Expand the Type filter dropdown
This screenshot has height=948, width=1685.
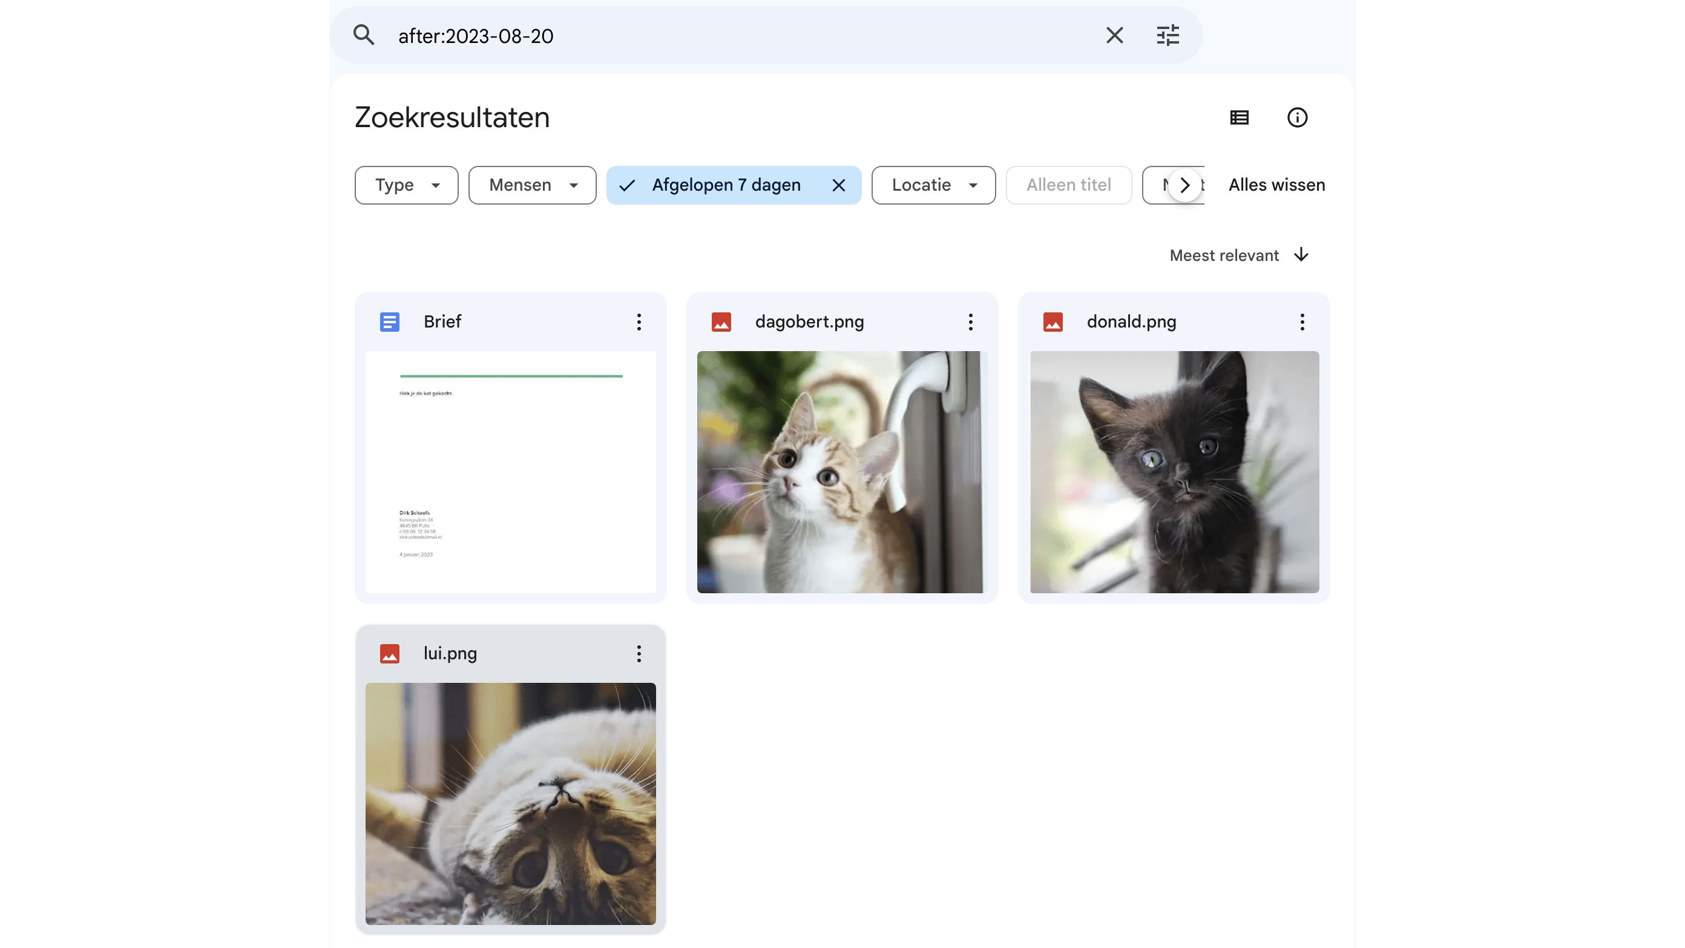coord(406,186)
